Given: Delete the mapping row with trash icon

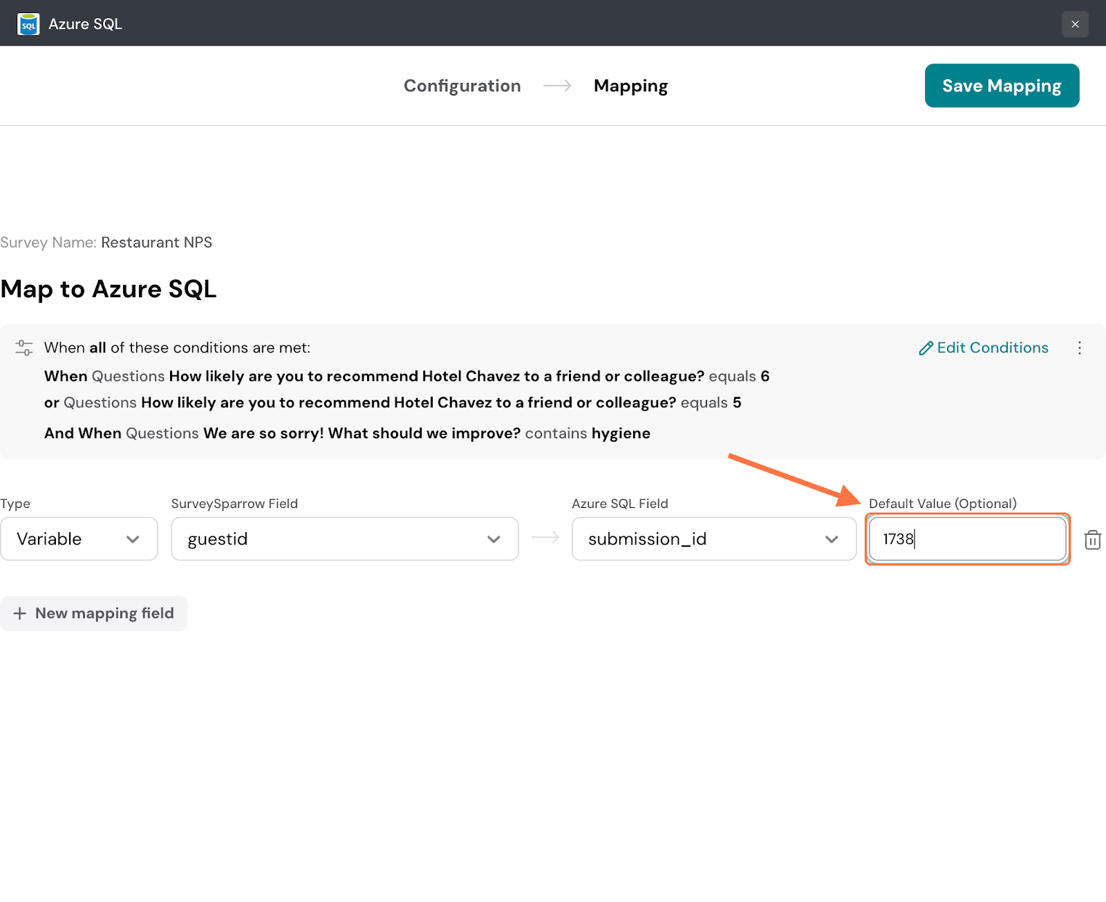Looking at the screenshot, I should tap(1092, 540).
